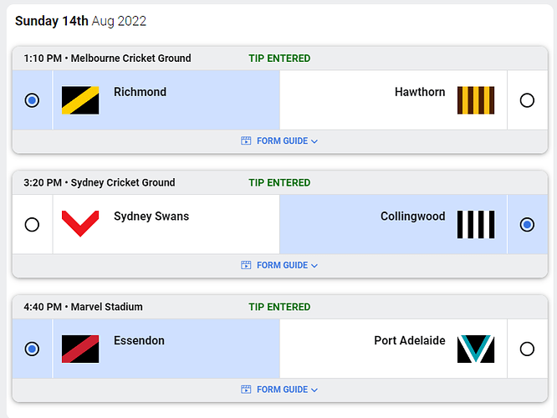This screenshot has height=418, width=557.
Task: Expand Form Guide for Essendon vs Port Adelaide
Action: [282, 390]
